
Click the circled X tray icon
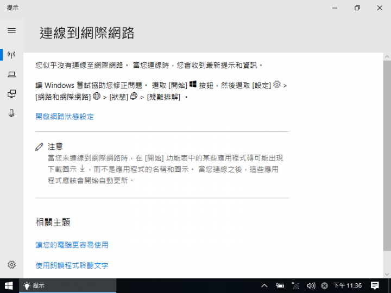324,285
